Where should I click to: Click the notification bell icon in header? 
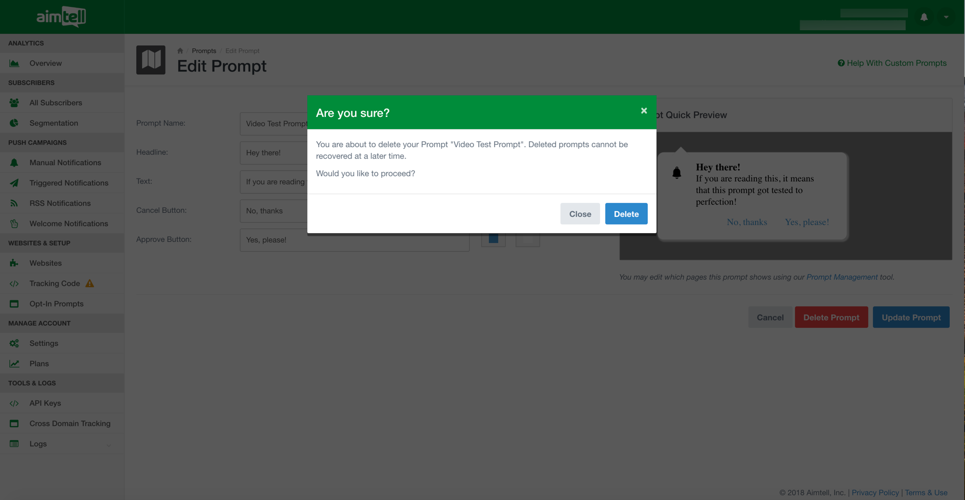coord(924,17)
